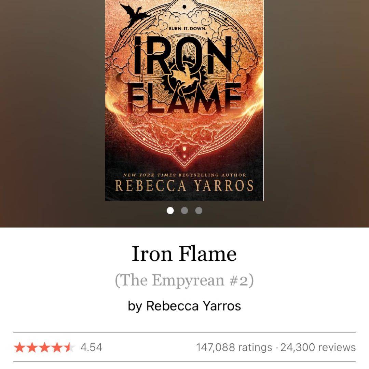This screenshot has width=369, height=369.
Task: Tap the third rating star
Action: tap(44, 347)
